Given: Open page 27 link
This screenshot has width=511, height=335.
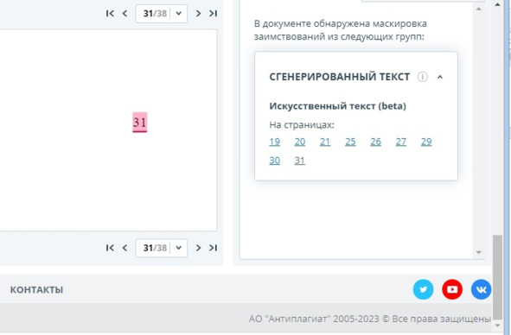Looking at the screenshot, I should [x=401, y=142].
